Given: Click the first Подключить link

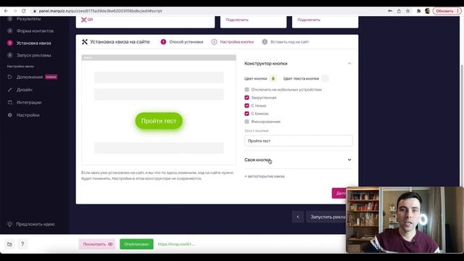Looking at the screenshot, I should click(237, 20).
